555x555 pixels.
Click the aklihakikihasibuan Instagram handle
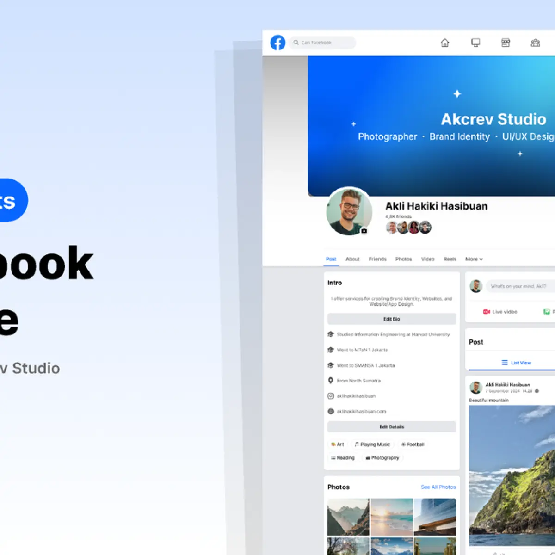356,396
